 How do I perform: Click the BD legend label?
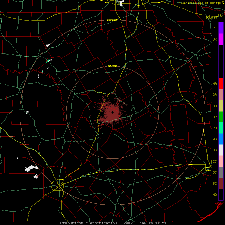[215, 106]
